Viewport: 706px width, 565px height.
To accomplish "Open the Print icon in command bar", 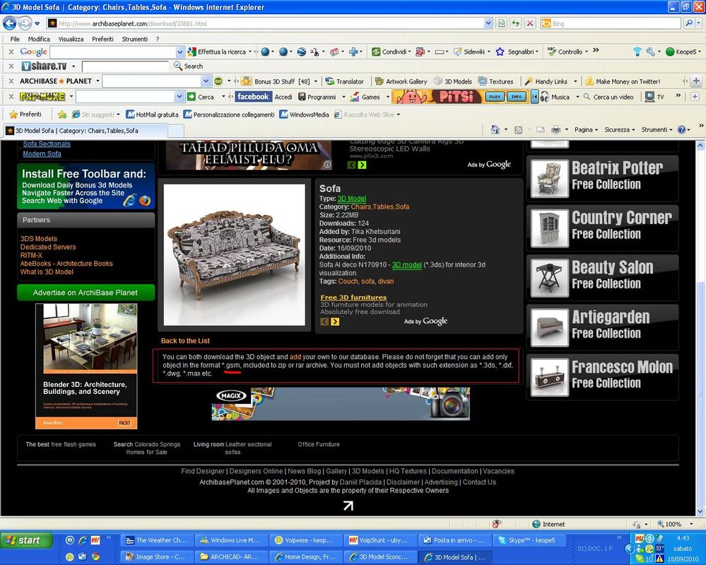I will tap(556, 130).
